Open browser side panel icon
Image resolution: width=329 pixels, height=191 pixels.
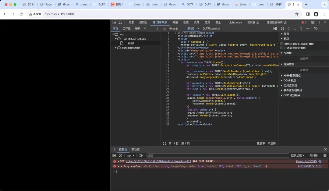pos(308,14)
